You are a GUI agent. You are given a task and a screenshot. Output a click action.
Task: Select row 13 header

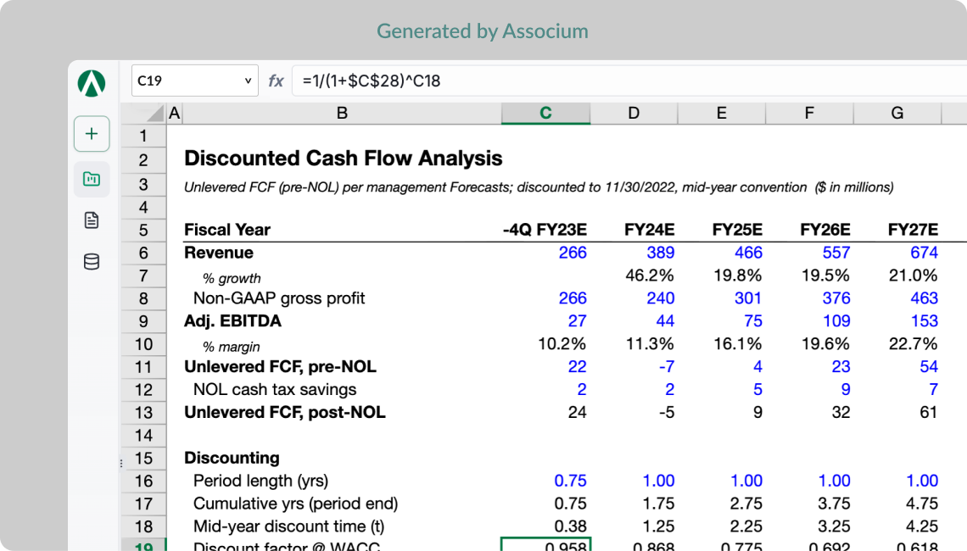(143, 413)
